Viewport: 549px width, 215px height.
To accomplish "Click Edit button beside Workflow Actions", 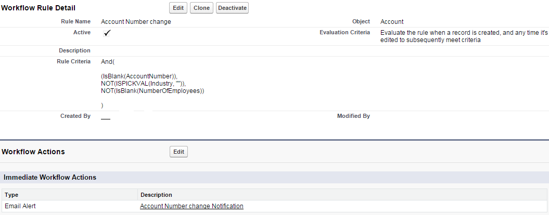I will click(178, 152).
